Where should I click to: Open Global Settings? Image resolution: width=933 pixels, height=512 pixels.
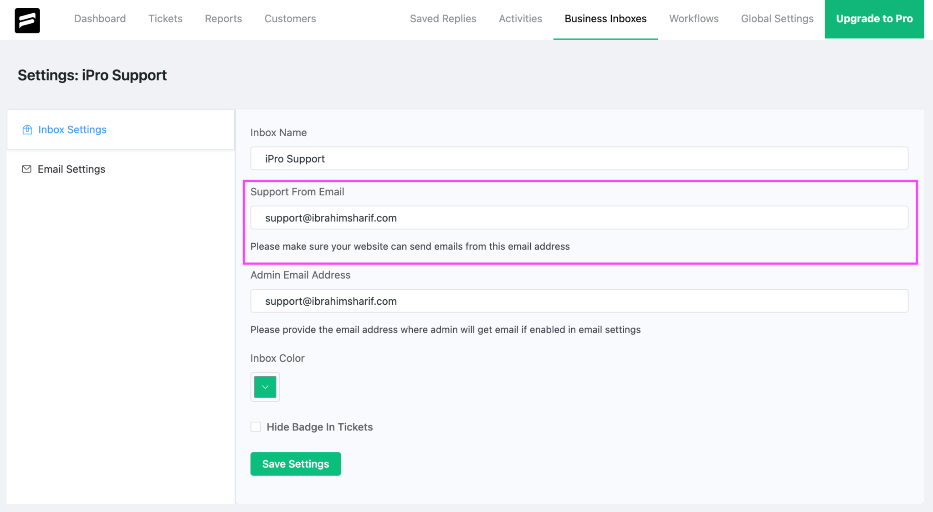tap(777, 19)
